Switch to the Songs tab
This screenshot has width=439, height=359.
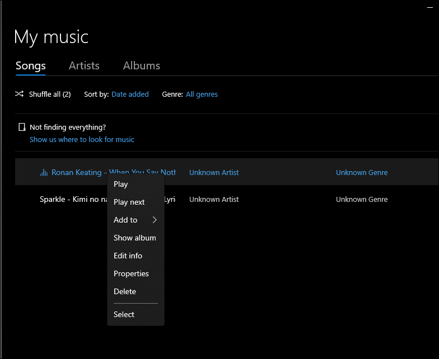(31, 65)
